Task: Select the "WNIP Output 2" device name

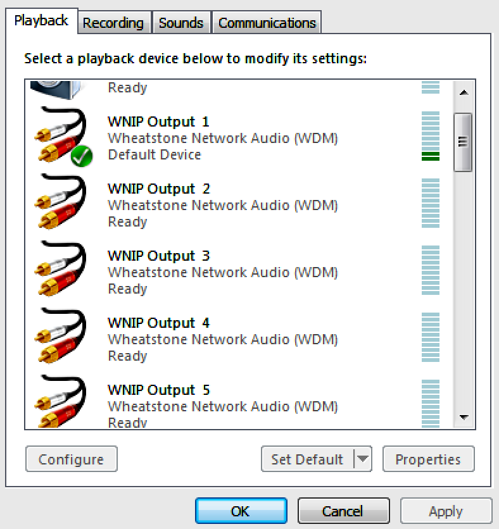Action: point(158,189)
